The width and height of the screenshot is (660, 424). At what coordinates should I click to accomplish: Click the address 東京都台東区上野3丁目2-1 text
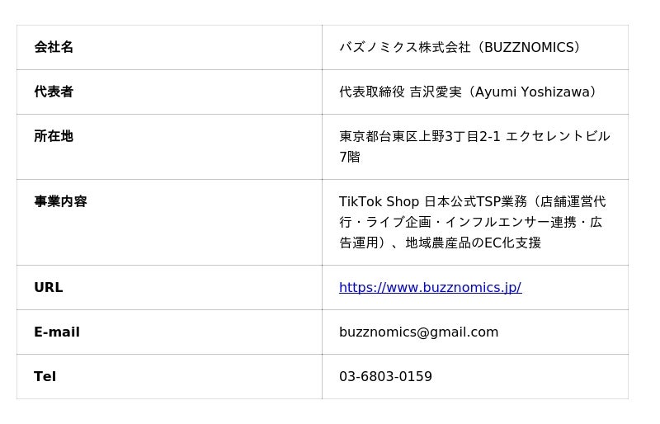point(420,136)
